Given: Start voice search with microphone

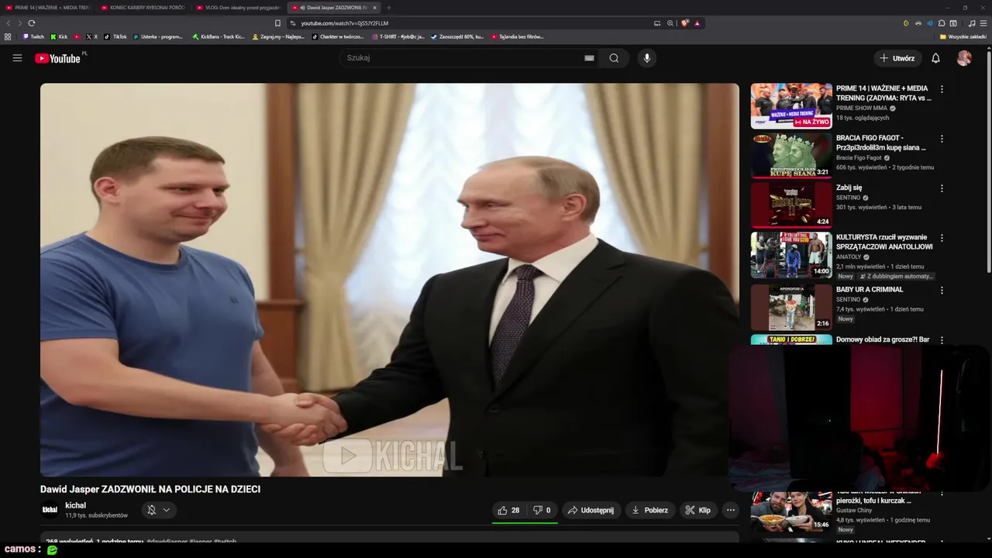Looking at the screenshot, I should 646,58.
